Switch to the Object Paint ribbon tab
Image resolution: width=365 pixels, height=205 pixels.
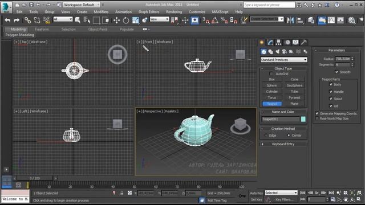pos(98,29)
